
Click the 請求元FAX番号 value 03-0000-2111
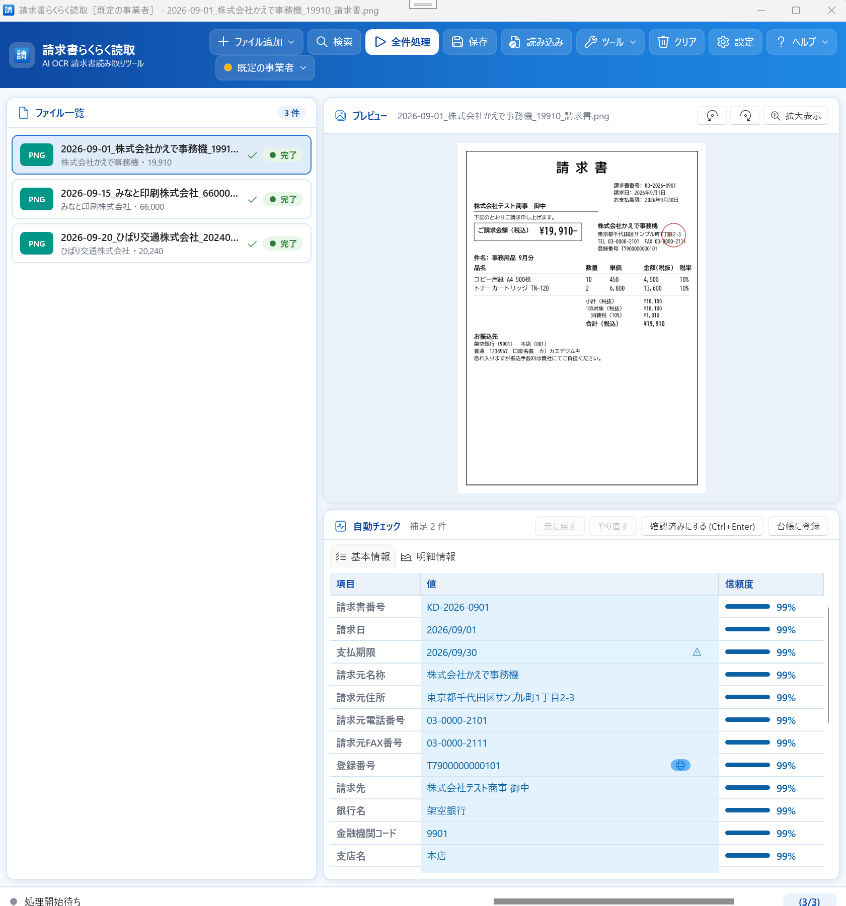pos(570,743)
